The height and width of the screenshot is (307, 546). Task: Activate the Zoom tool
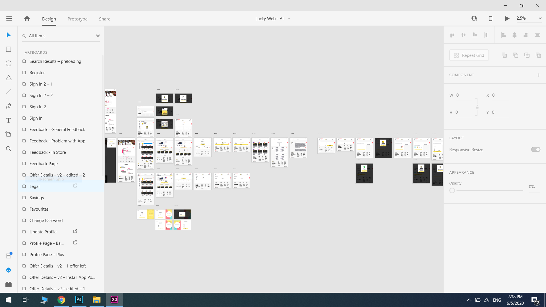(9, 149)
